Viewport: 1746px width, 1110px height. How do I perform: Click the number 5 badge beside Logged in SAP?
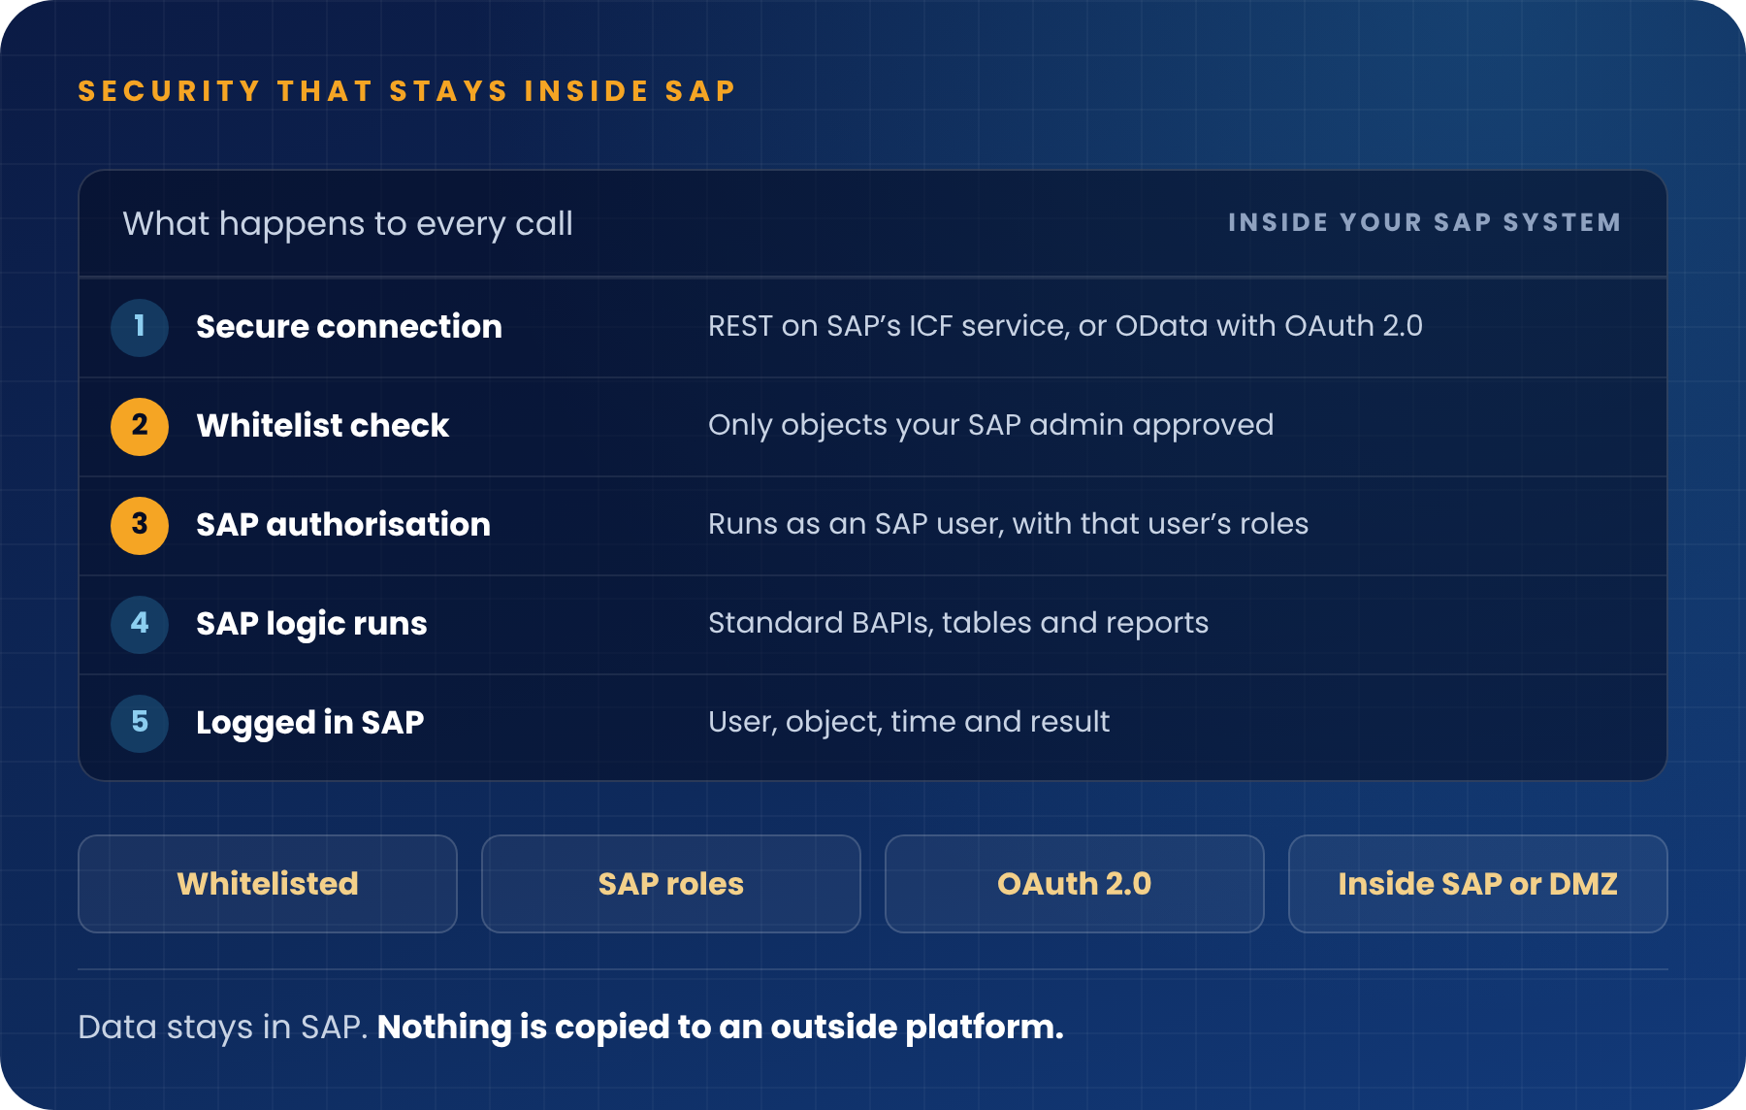pyautogui.click(x=140, y=723)
